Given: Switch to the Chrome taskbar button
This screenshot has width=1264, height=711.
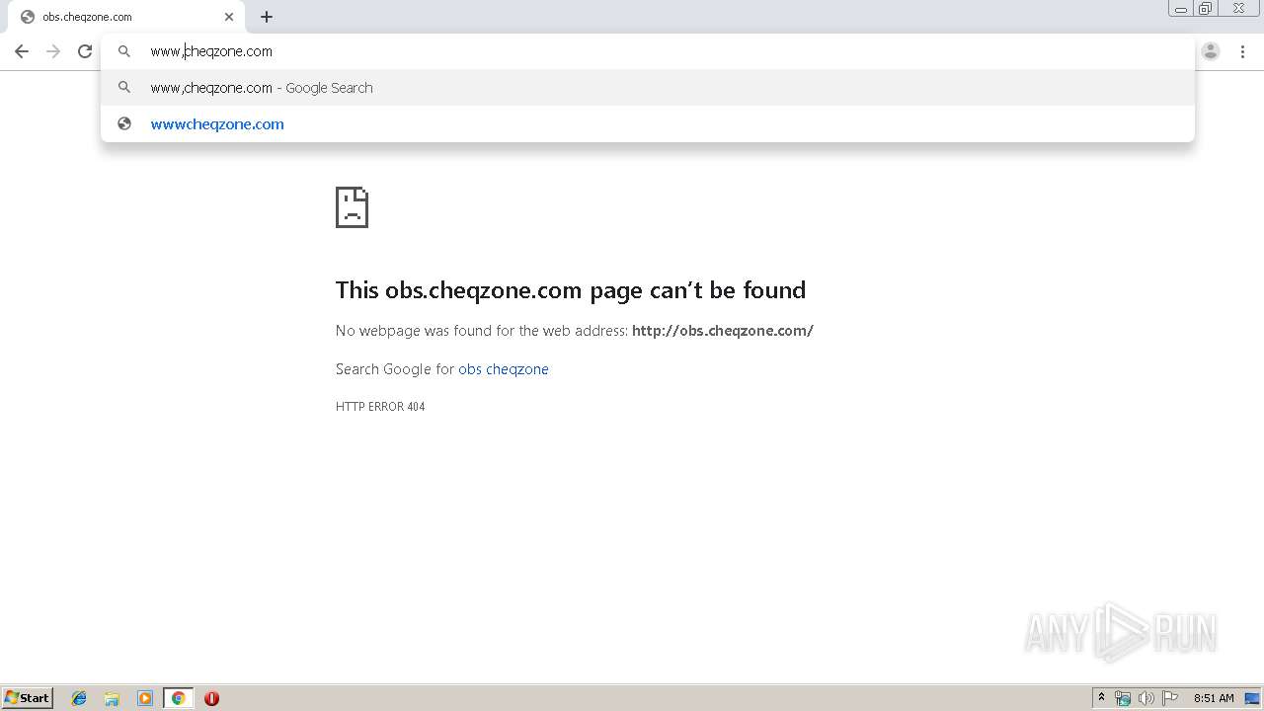Looking at the screenshot, I should coord(178,698).
